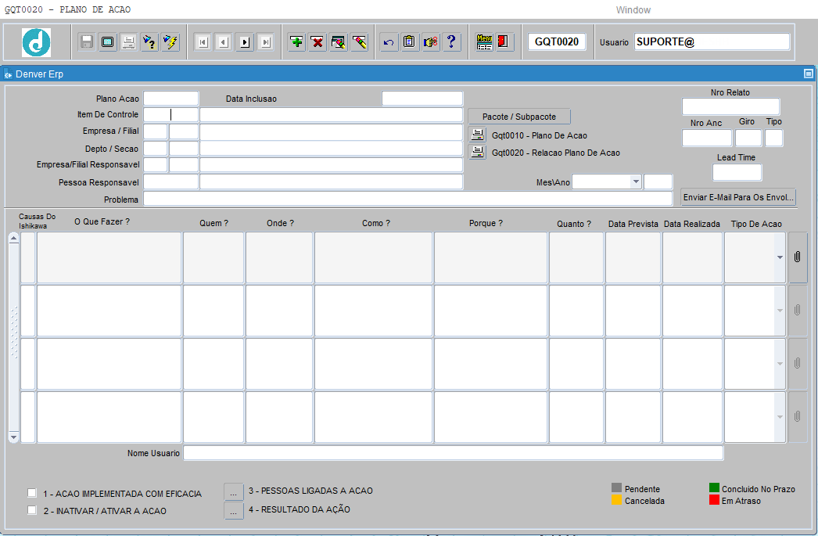Click 'Enviar E-Mail Para Os Envol...' button
Viewport: 818px width, 536px height.
(x=738, y=197)
